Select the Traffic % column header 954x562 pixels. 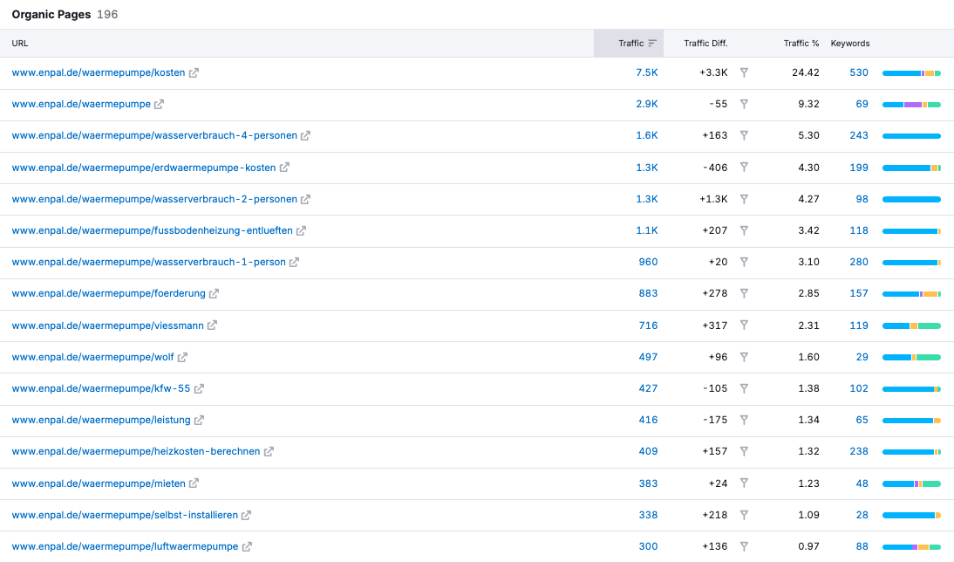[801, 44]
